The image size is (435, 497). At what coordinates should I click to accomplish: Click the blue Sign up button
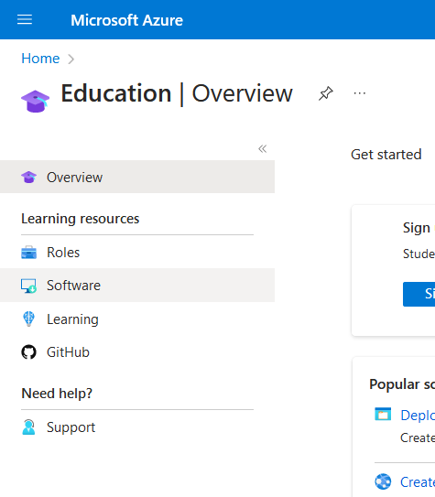(x=419, y=294)
